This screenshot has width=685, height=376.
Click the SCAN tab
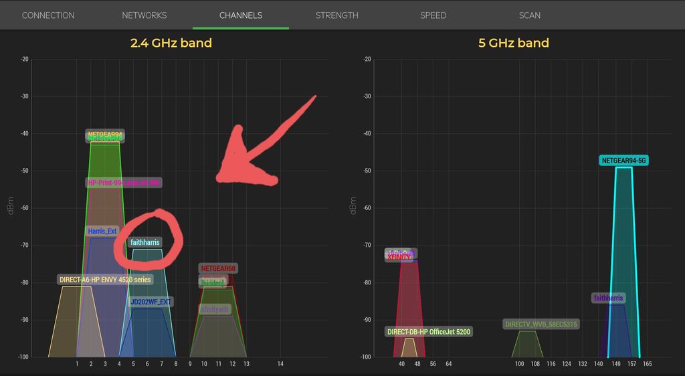[x=529, y=15]
